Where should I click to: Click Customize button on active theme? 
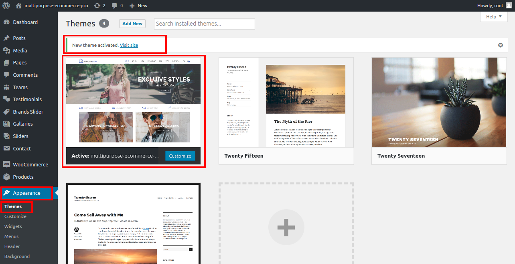[x=180, y=156]
